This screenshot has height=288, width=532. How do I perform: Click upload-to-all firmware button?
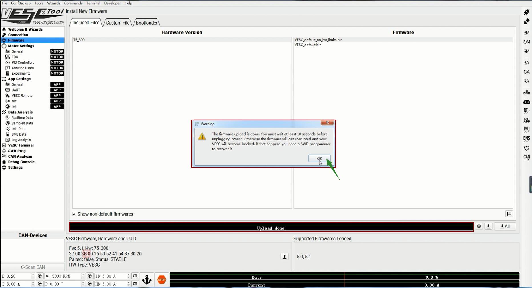pos(505,226)
